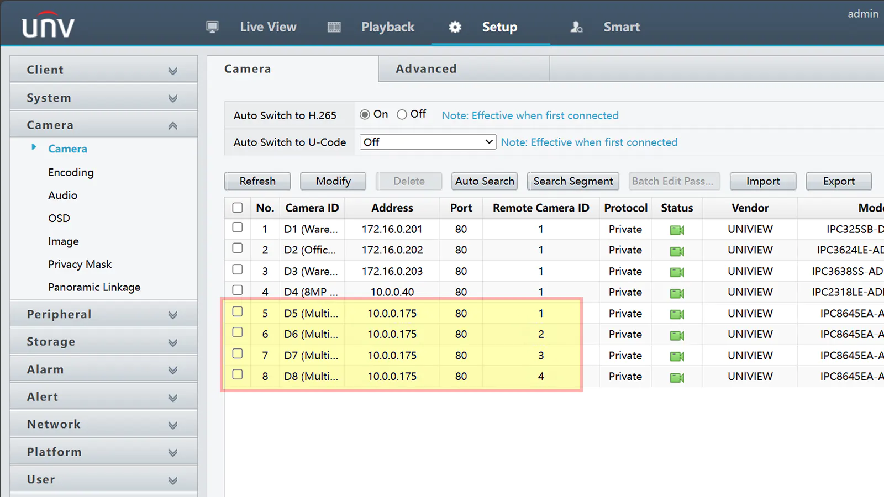Click the admin user label
Viewport: 884px width, 497px height.
point(863,14)
